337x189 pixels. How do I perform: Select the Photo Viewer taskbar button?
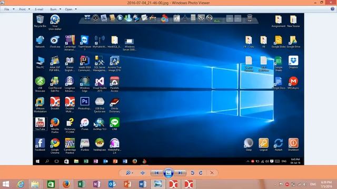pos(158,184)
